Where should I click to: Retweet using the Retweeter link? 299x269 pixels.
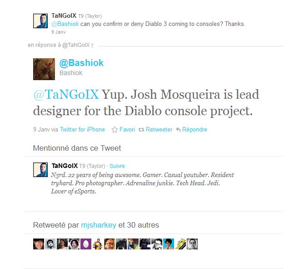click(x=159, y=130)
